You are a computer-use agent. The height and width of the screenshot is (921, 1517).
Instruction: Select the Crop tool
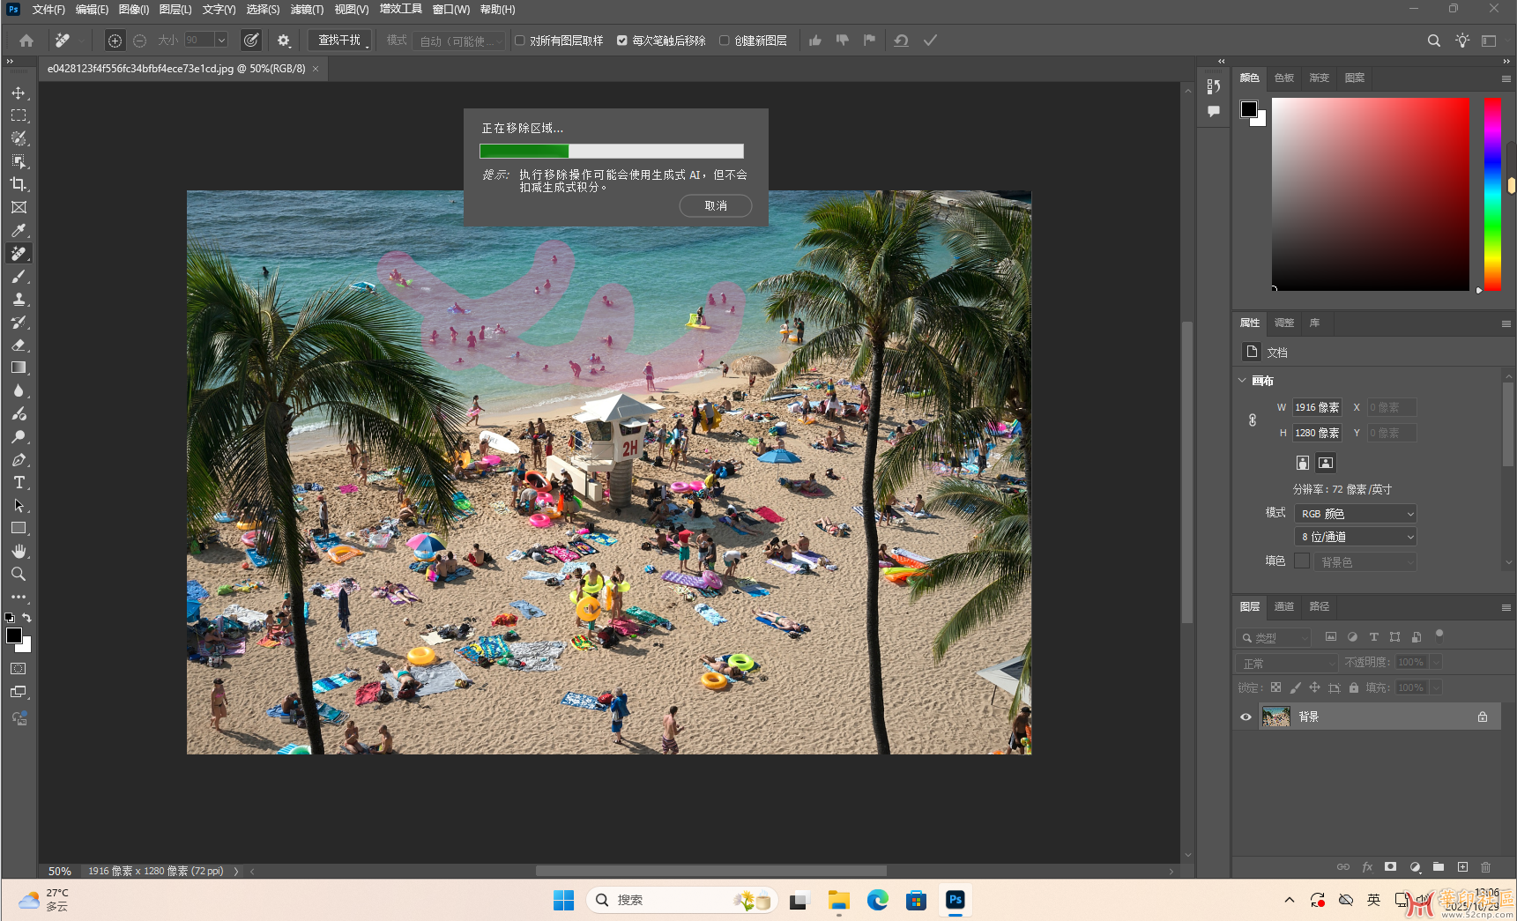coord(19,184)
